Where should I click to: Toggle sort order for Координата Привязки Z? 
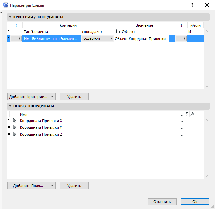point(182,134)
